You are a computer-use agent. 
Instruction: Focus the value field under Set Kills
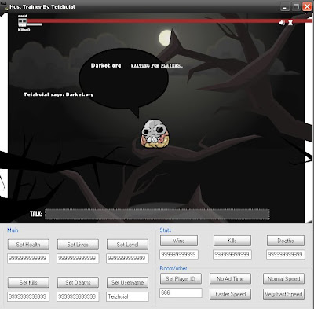pos(28,296)
